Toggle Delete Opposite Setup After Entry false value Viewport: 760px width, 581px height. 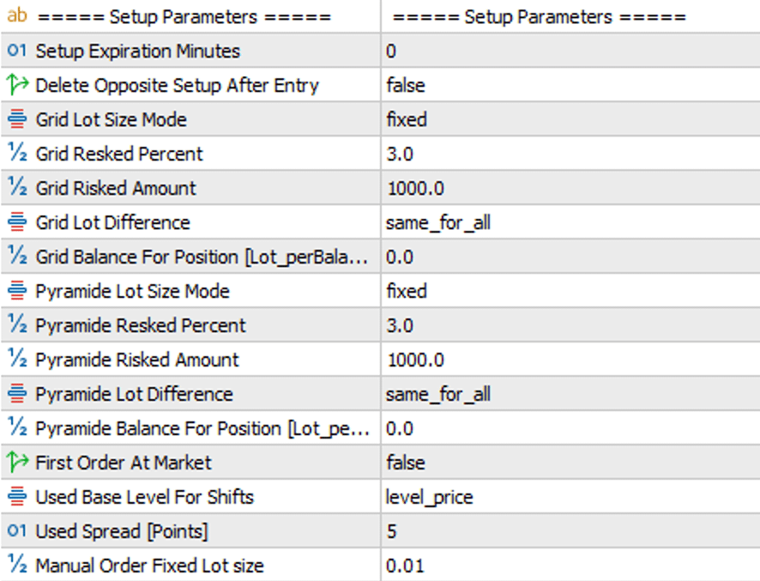406,85
